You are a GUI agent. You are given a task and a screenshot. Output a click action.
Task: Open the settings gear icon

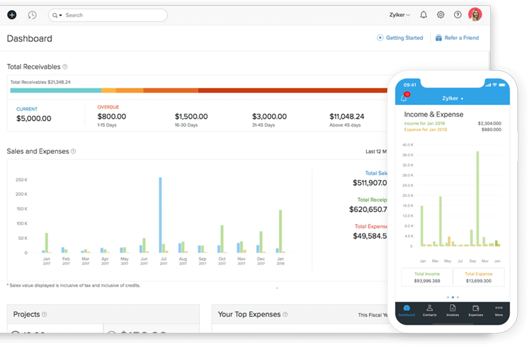coord(441,15)
